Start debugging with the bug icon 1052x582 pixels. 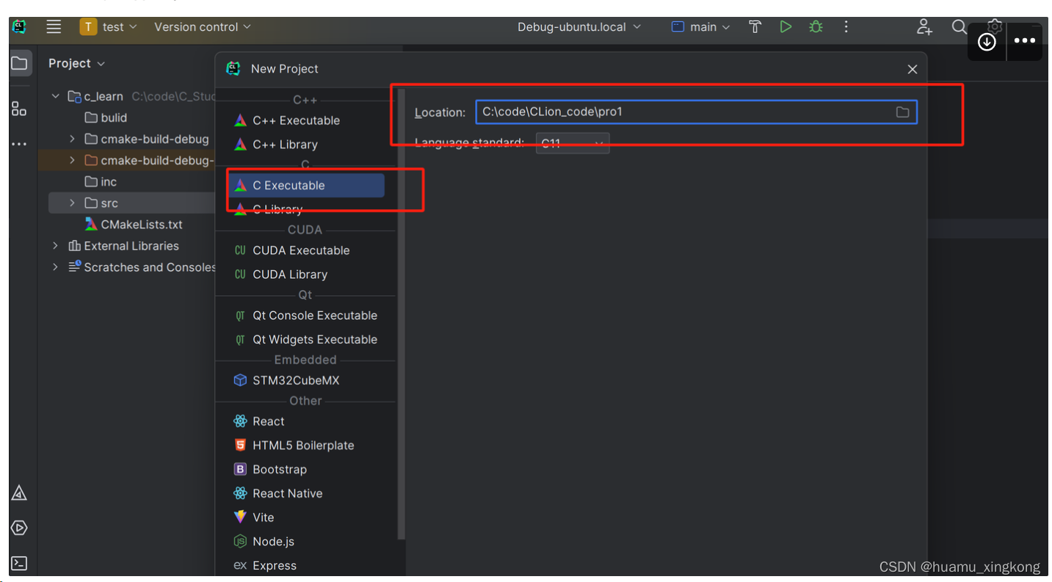(x=816, y=26)
